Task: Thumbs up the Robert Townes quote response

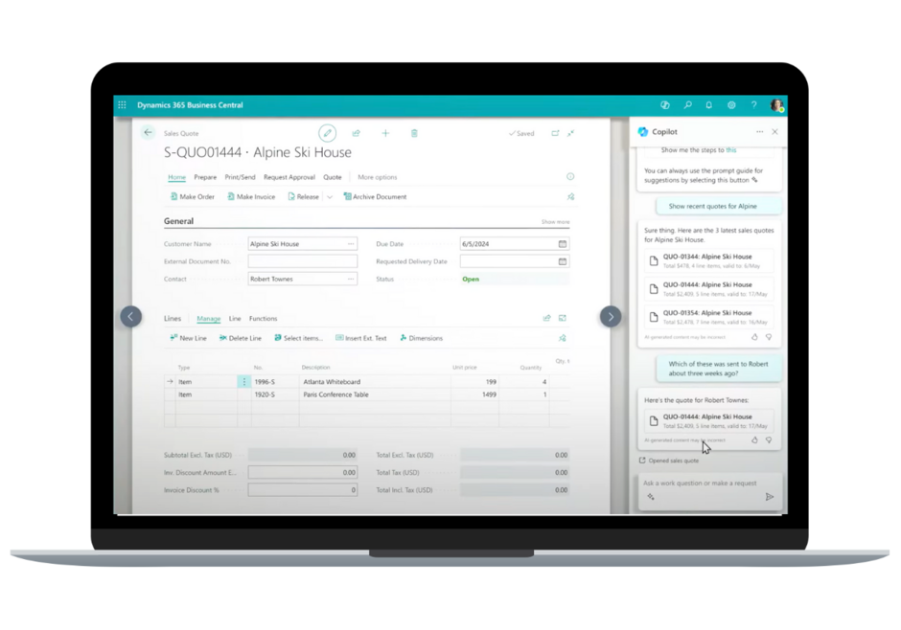Action: [x=754, y=440]
